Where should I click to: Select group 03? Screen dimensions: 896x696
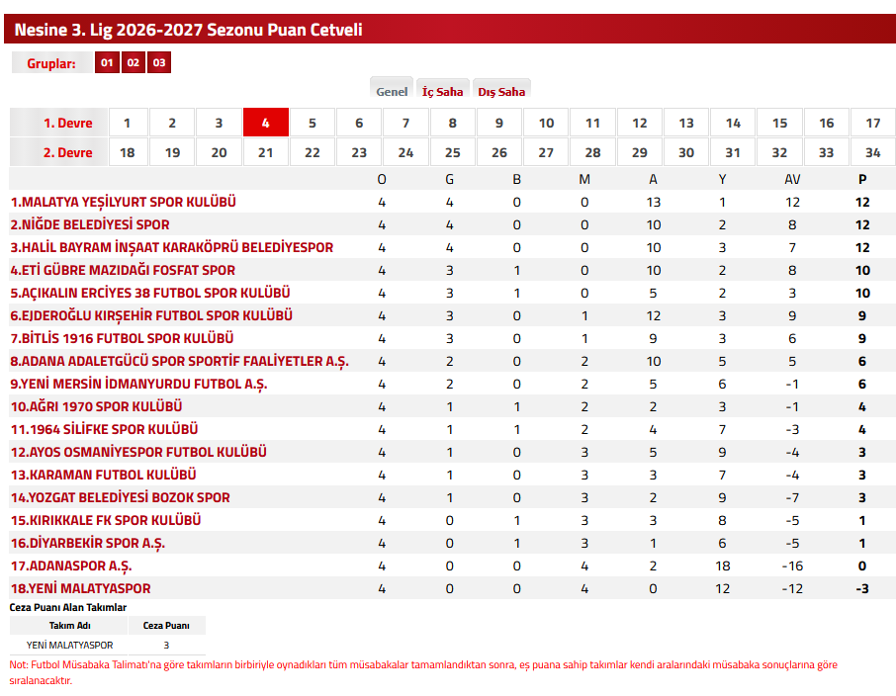point(159,63)
